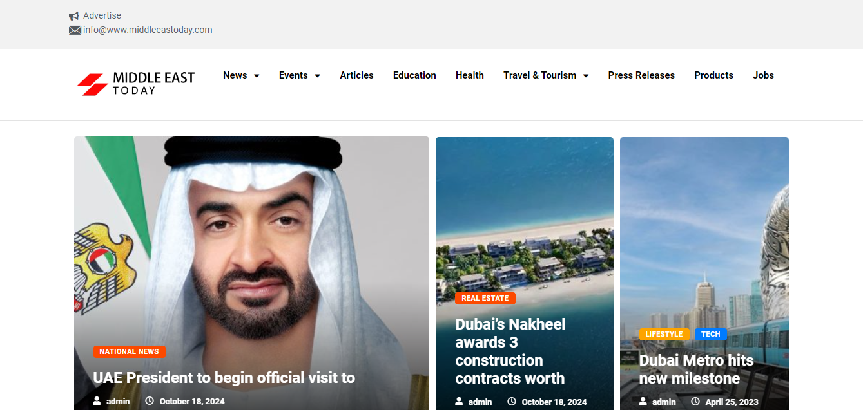
Task: Expand the News dropdown menu
Action: 241,75
